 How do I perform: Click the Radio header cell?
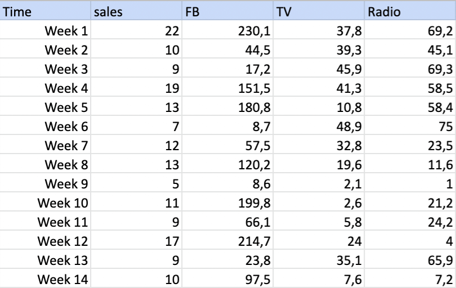click(x=410, y=11)
